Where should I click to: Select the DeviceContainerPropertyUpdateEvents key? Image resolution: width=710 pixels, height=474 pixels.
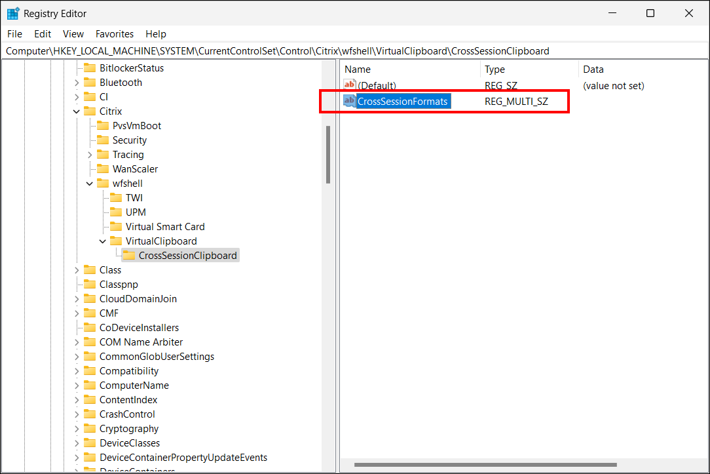[x=183, y=458]
